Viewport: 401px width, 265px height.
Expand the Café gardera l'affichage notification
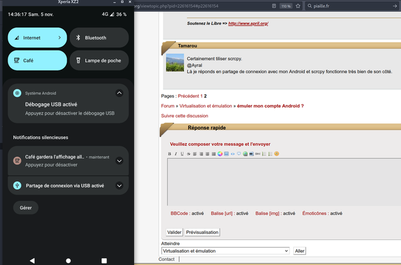pos(119,161)
